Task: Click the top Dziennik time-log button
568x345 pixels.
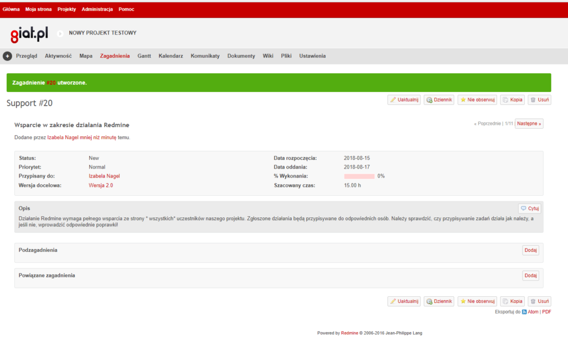Action: click(x=439, y=100)
